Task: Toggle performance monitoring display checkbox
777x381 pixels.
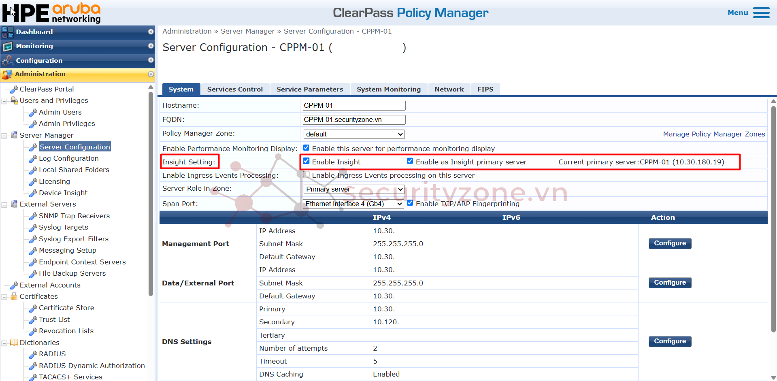Action: tap(307, 148)
